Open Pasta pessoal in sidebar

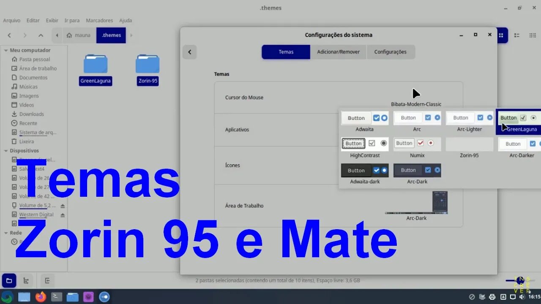34,60
